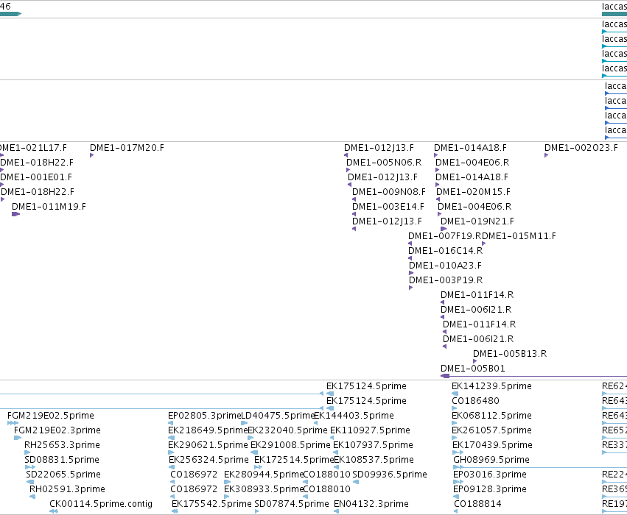Select the EK290621.5prime EST label
This screenshot has height=515, width=627.
208,445
